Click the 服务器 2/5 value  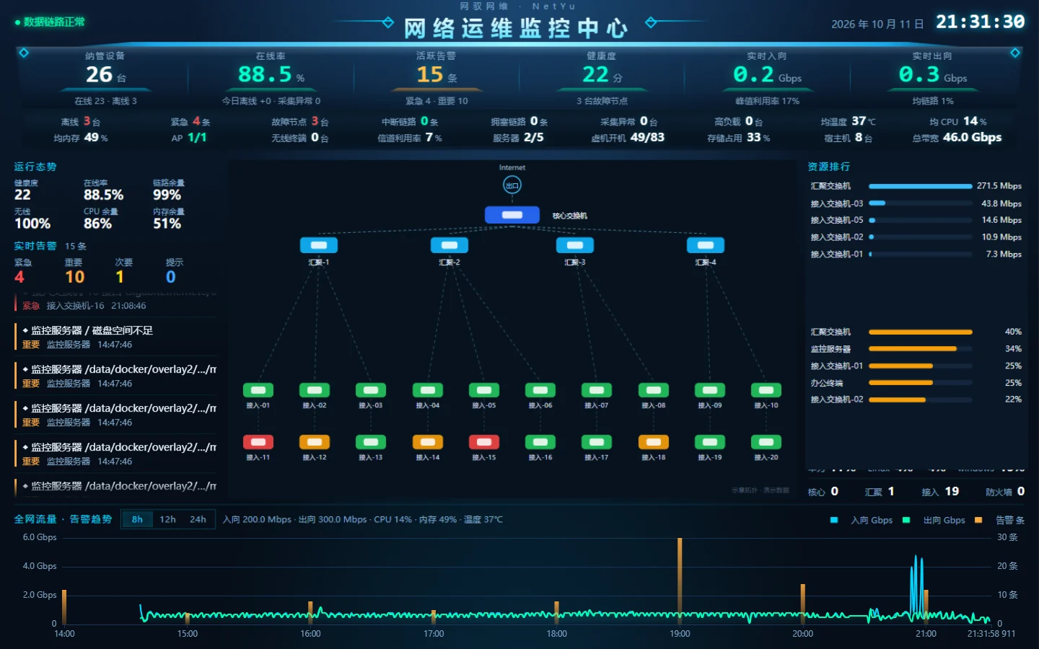534,138
